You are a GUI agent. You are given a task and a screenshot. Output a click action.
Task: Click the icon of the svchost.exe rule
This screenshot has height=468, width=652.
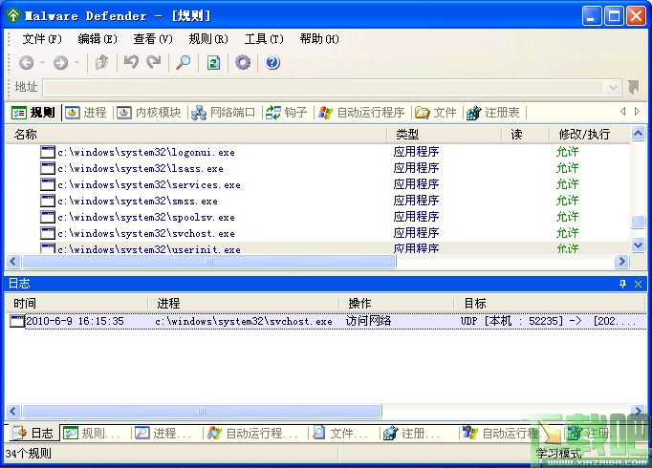(x=48, y=233)
